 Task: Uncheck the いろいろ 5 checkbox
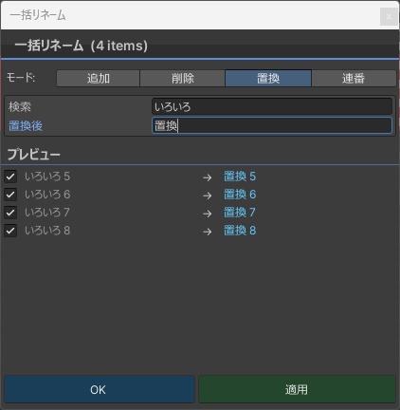[10, 177]
